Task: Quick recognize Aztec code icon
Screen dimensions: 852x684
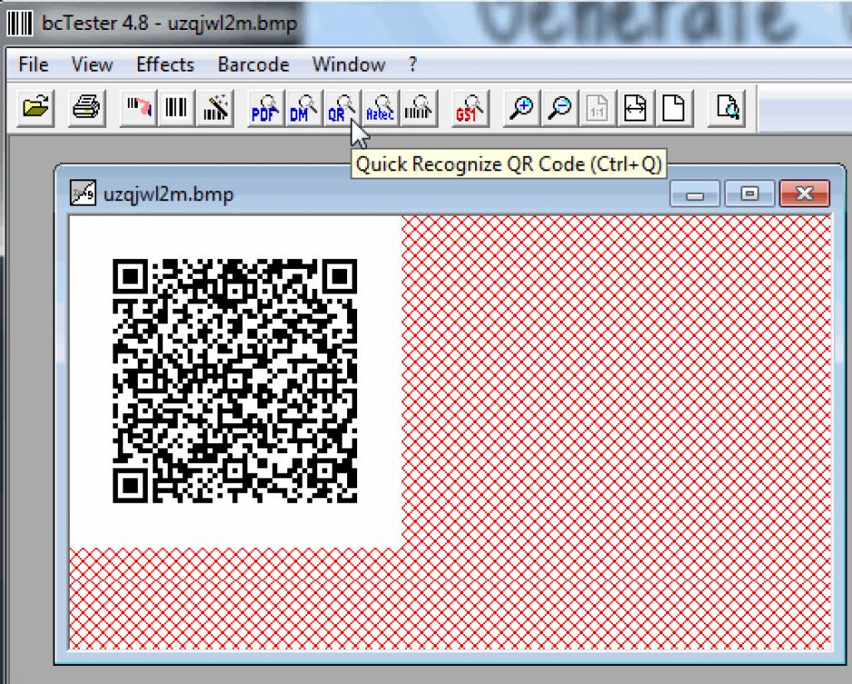Action: 381,108
